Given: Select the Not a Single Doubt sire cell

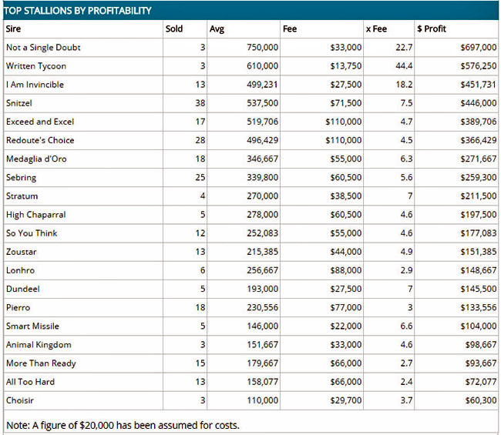Looking at the screenshot, I should pyautogui.click(x=43, y=48).
